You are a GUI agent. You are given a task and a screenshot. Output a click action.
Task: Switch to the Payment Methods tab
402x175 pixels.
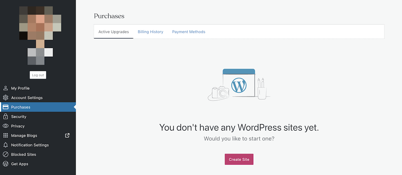point(189,32)
